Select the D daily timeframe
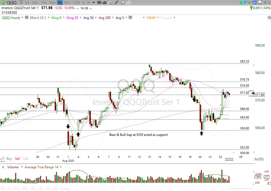Viewport: 271px width, 191px height. pyautogui.click(x=83, y=2)
